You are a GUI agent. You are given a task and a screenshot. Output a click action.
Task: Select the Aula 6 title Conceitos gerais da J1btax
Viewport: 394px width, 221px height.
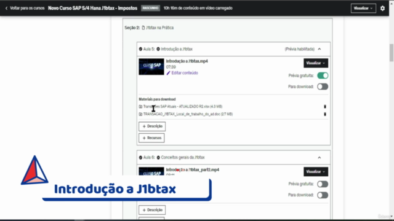[183, 157]
